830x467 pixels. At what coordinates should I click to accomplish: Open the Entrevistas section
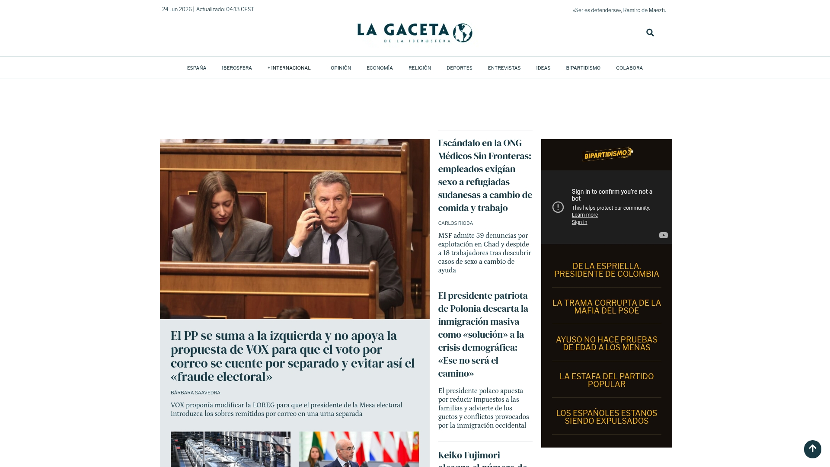click(504, 68)
